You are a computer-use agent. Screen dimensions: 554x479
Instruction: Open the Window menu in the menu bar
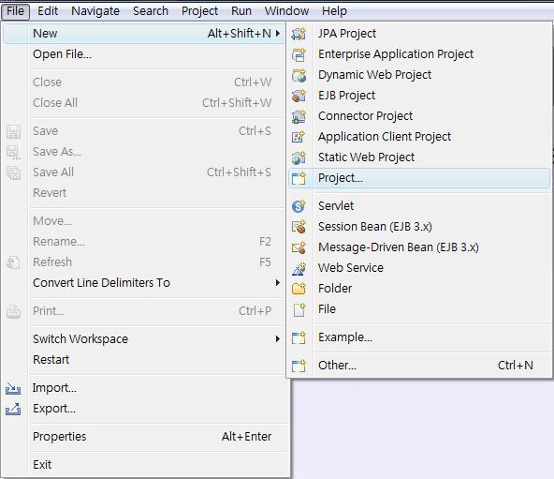pos(286,11)
